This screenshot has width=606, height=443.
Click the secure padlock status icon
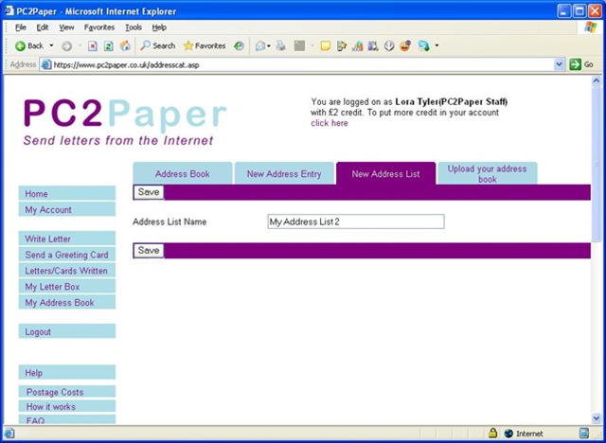[x=492, y=433]
